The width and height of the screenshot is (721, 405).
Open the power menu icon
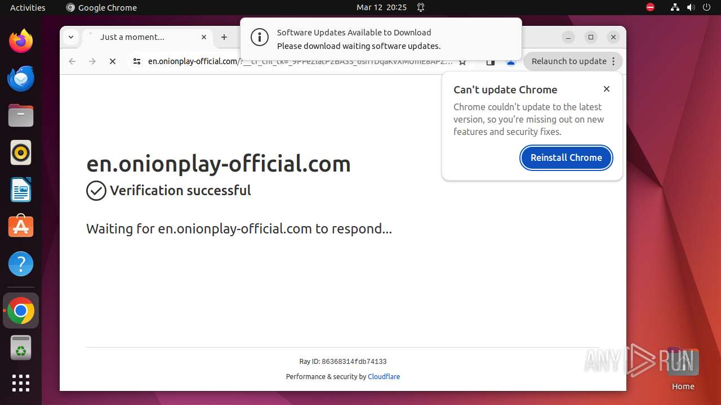click(x=706, y=7)
